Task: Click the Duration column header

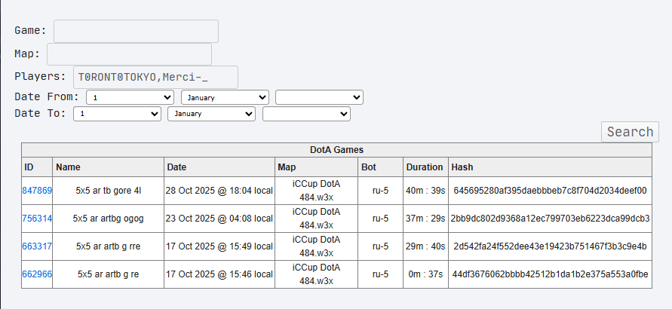Action: coord(425,167)
